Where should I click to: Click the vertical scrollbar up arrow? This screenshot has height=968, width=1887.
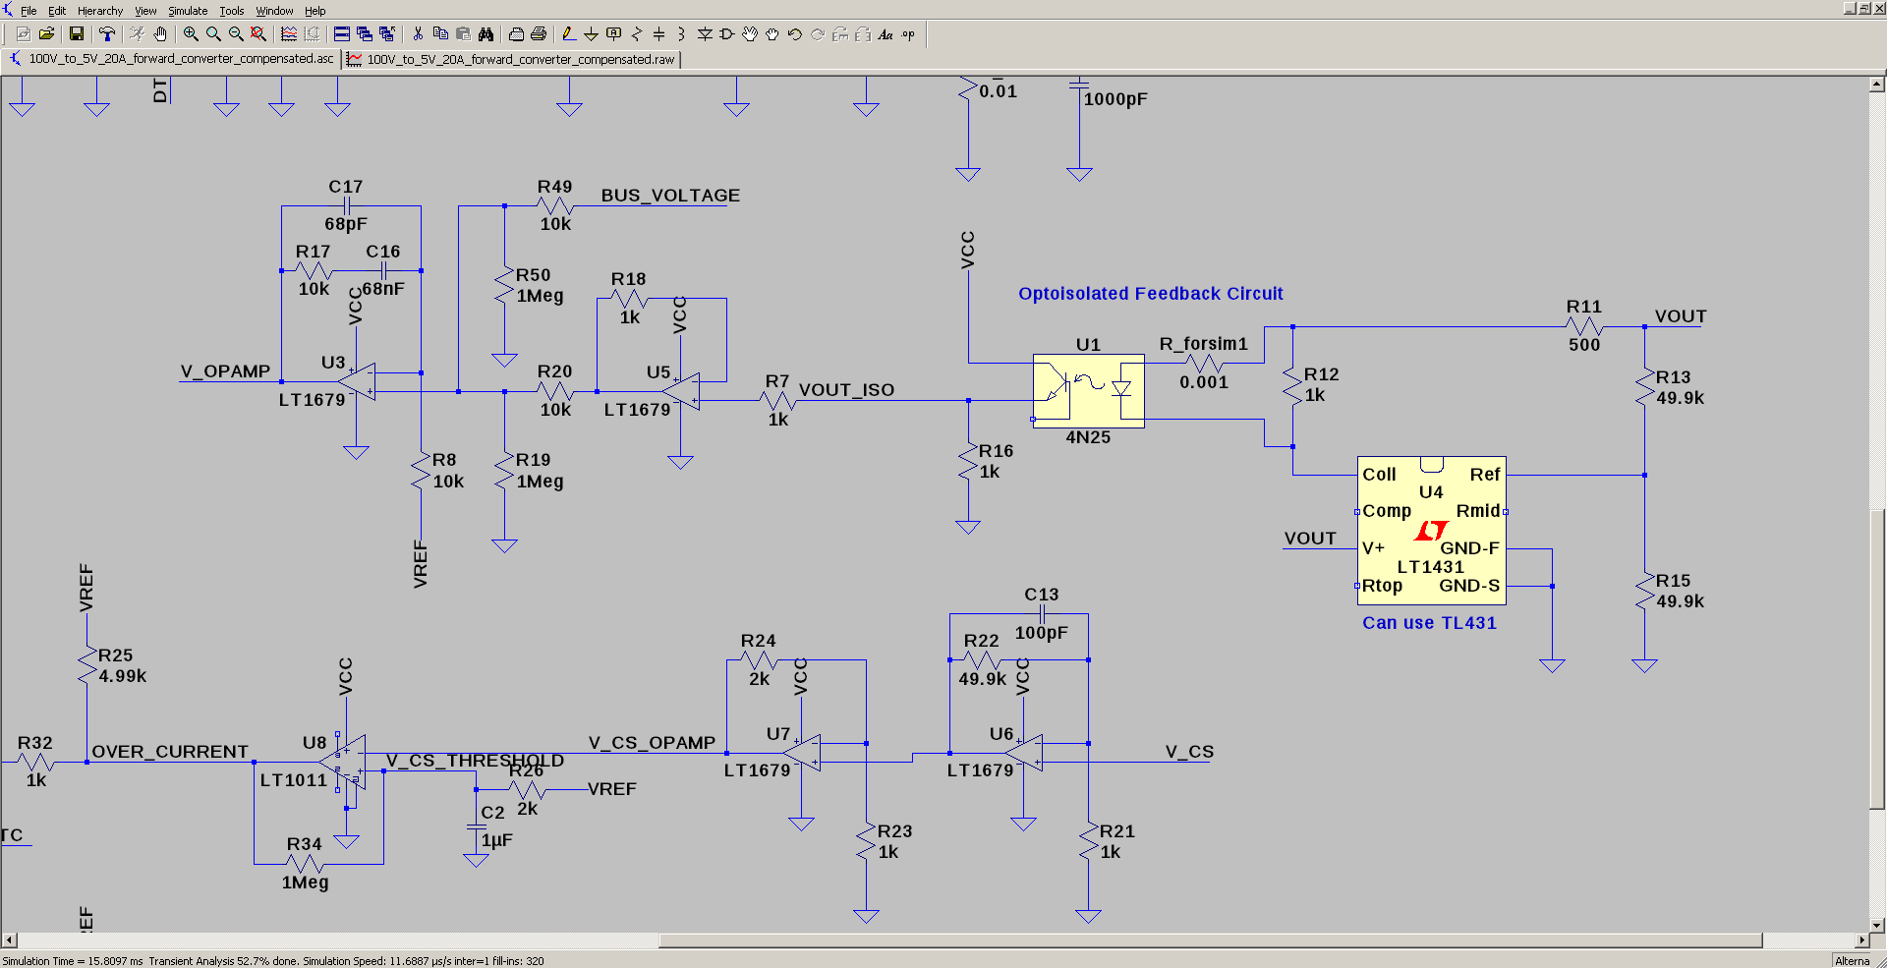1877,85
